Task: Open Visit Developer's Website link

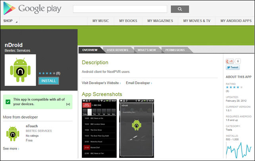Action: 101,83
